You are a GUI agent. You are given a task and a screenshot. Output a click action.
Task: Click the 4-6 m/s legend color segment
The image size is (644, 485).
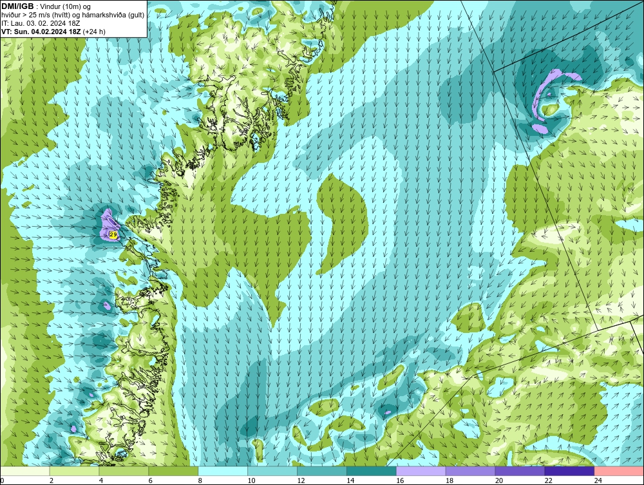click(x=124, y=471)
